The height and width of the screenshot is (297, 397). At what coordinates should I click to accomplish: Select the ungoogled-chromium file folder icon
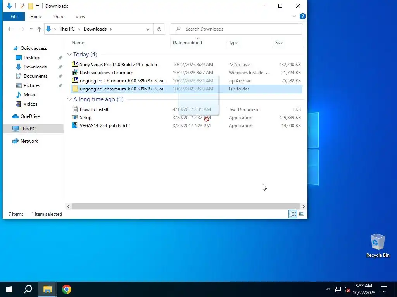75,89
